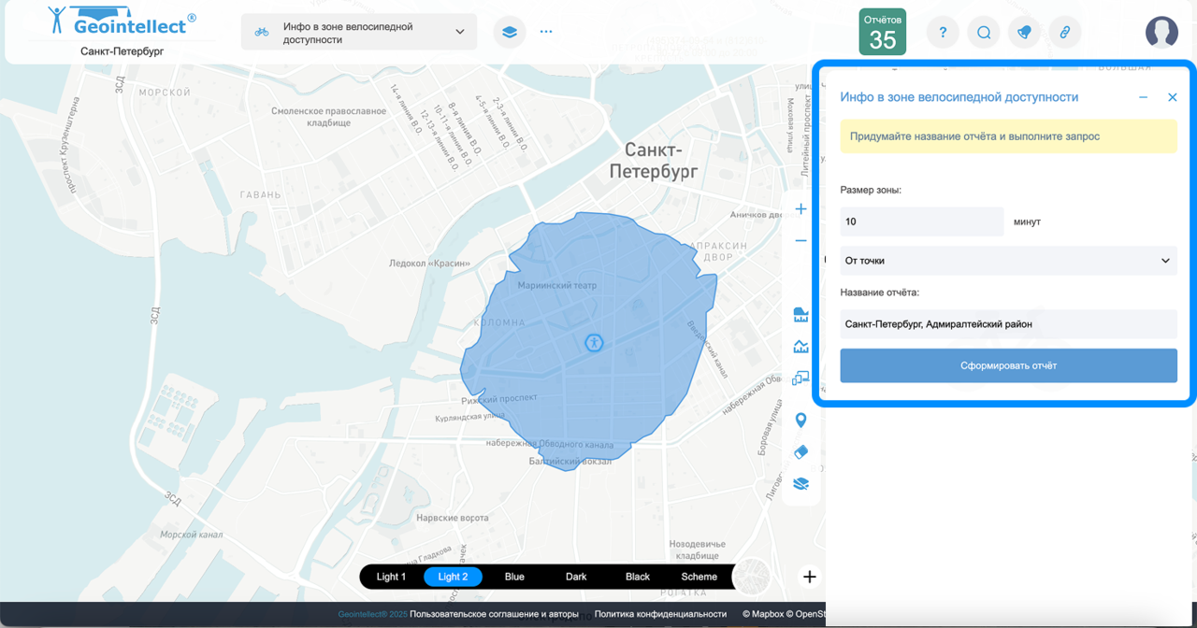The image size is (1197, 628).
Task: Zoom out the map with minus
Action: [800, 240]
